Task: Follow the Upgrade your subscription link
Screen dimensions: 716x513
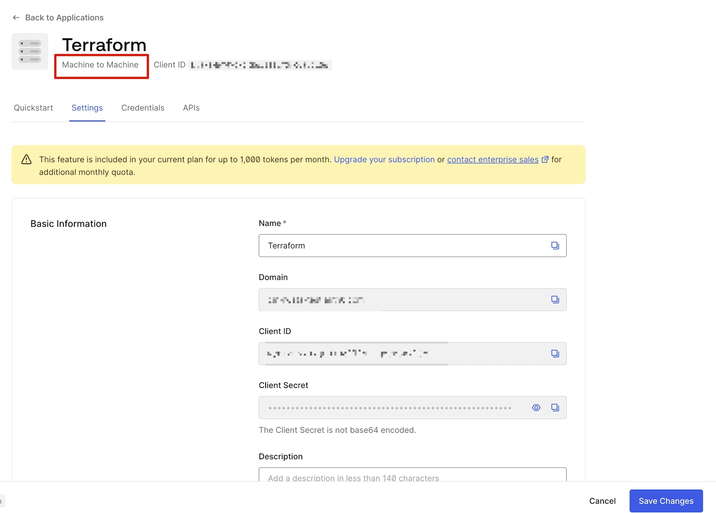Action: tap(384, 159)
